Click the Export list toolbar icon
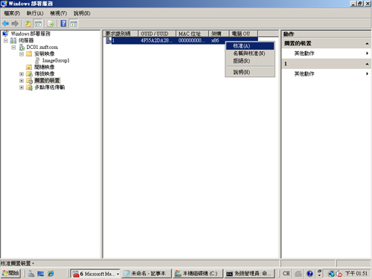The width and height of the screenshot is (372, 279). coord(51,24)
